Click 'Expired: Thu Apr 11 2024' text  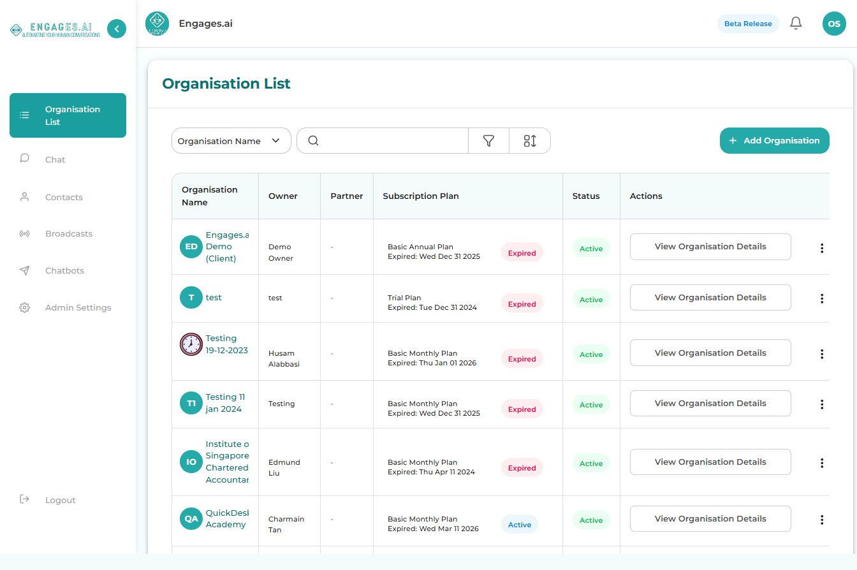point(431,472)
